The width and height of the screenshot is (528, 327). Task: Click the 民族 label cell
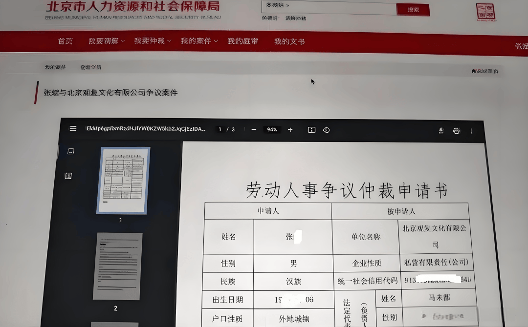coord(228,281)
